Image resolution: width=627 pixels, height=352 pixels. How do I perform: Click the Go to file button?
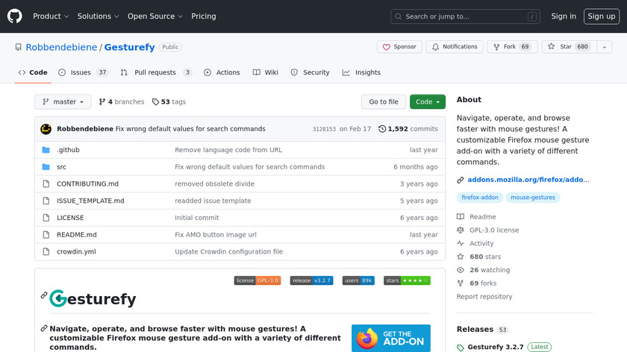click(x=384, y=102)
